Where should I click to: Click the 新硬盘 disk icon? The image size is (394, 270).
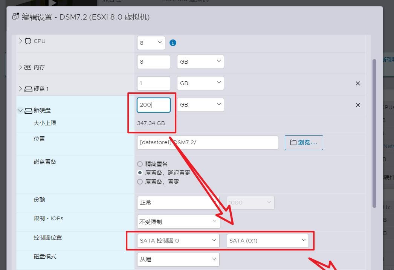[28, 111]
